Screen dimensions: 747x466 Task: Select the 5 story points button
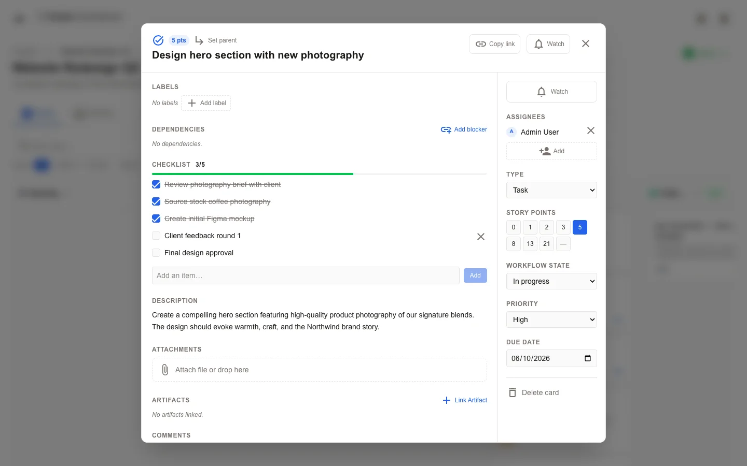click(580, 227)
